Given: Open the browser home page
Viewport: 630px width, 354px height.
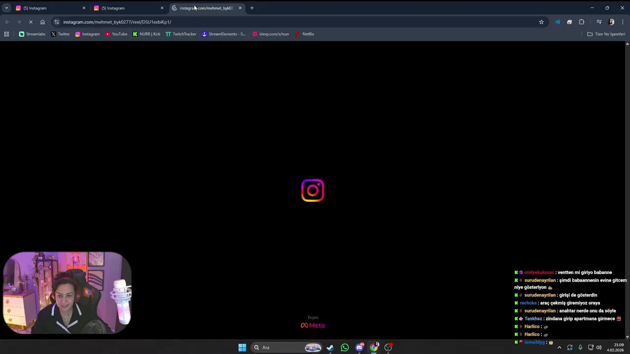Looking at the screenshot, I should (42, 22).
